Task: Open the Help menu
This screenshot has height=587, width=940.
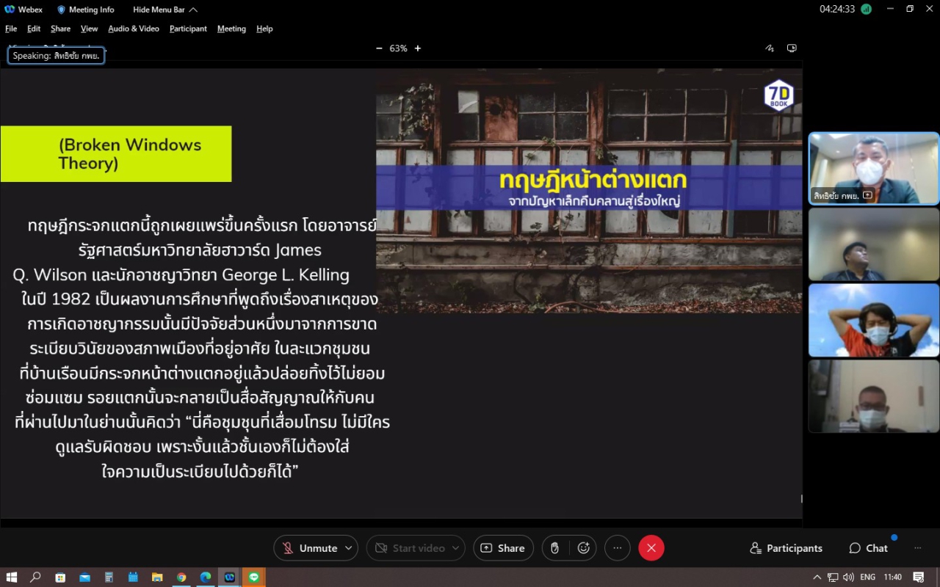Action: click(264, 29)
